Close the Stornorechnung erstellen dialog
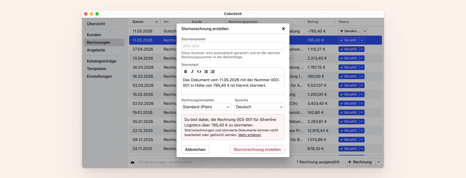The height and width of the screenshot is (178, 466). (283, 29)
